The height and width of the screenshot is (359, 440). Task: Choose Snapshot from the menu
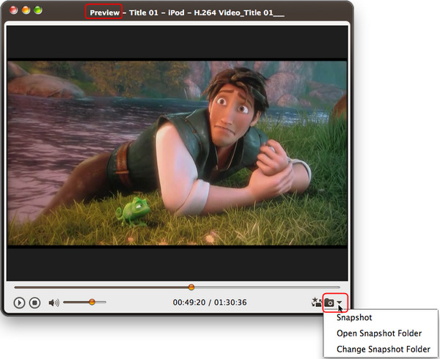[354, 317]
